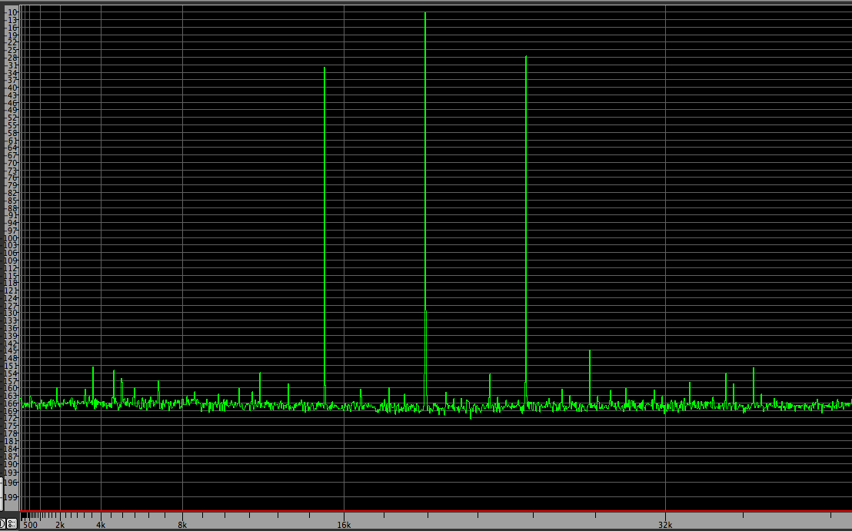Click the 32k frequency axis label
The image size is (852, 531).
pos(666,525)
